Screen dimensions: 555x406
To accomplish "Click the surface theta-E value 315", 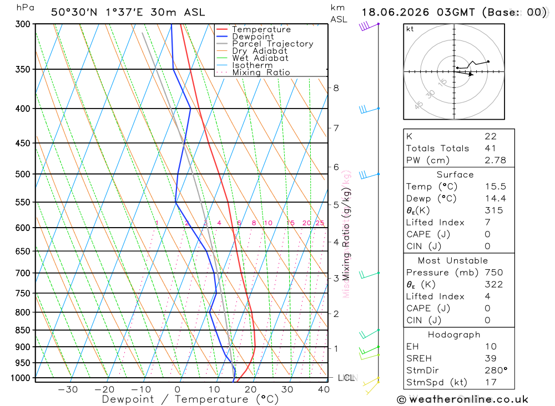I will (493, 210).
